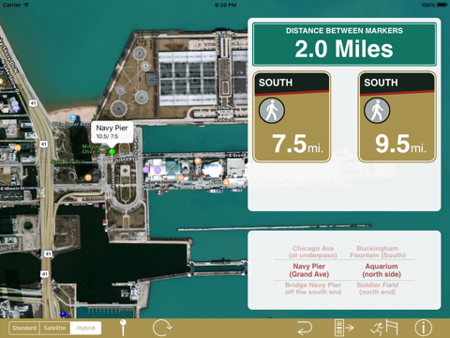450x338 pixels.
Task: Select the Hybrid map mode
Action: pyautogui.click(x=85, y=328)
